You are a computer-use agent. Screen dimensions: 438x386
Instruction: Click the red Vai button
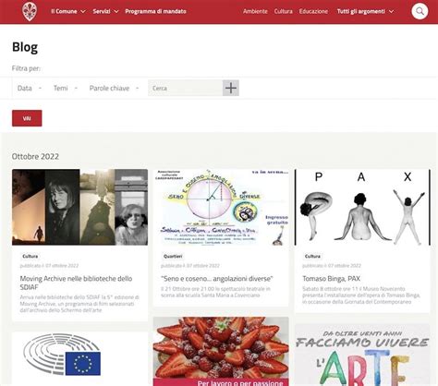[27, 118]
